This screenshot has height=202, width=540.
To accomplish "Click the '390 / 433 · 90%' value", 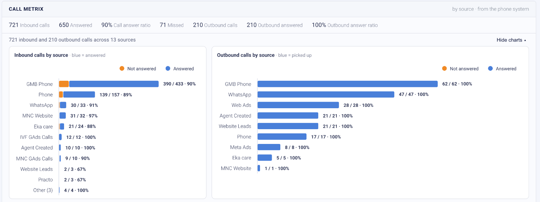I will pyautogui.click(x=179, y=84).
